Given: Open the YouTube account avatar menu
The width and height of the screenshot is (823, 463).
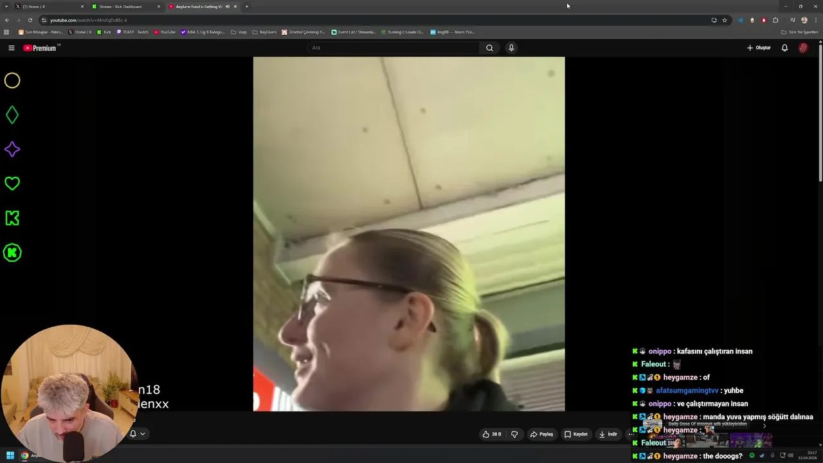Looking at the screenshot, I should point(803,48).
